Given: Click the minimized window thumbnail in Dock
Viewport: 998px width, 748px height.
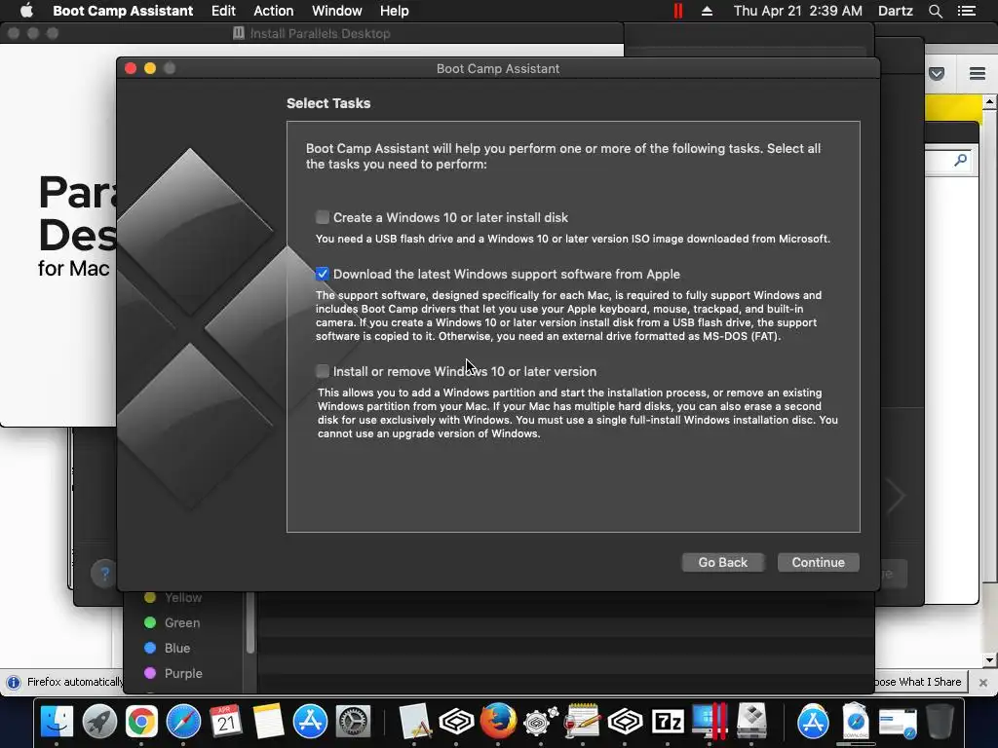Looking at the screenshot, I should tap(898, 723).
